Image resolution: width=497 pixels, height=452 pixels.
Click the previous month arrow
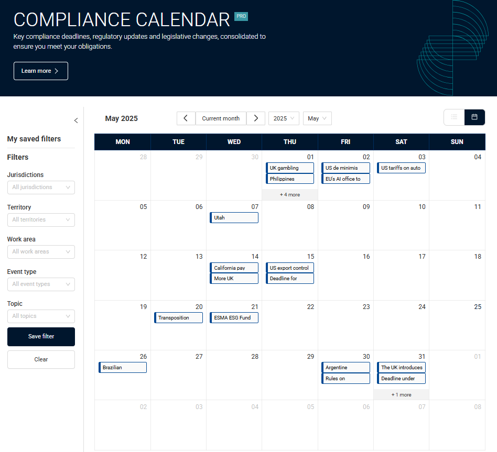point(186,118)
